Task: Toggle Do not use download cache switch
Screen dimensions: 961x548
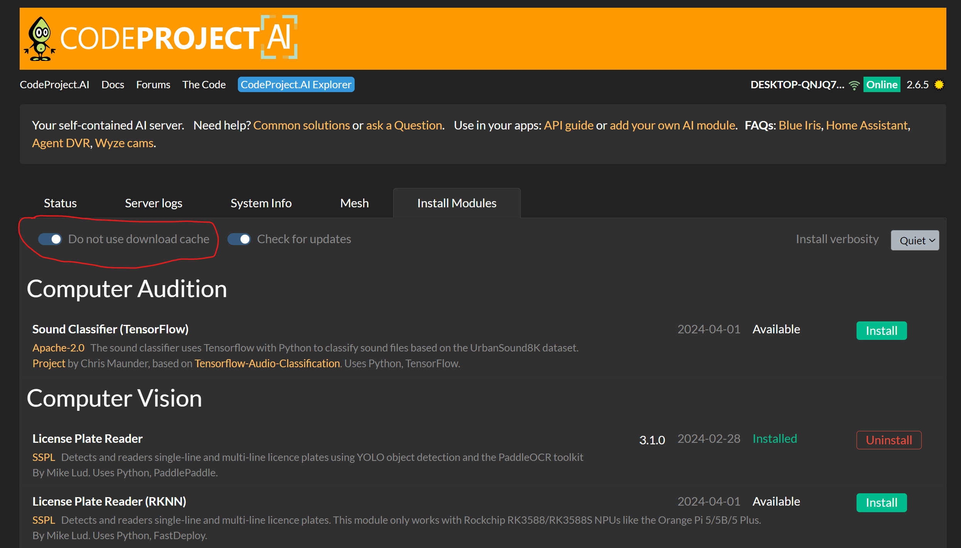Action: click(50, 239)
